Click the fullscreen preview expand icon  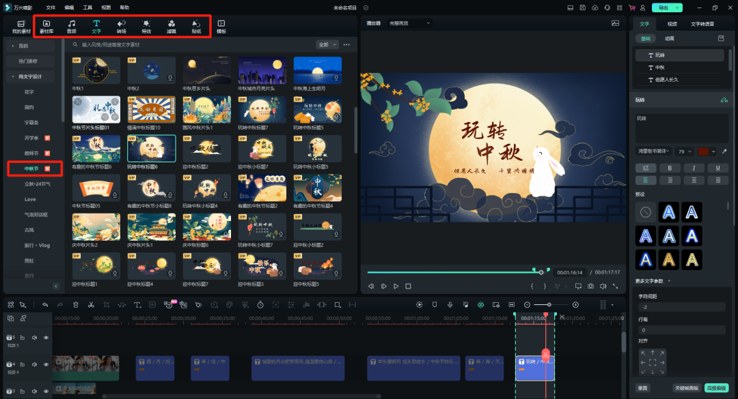pyautogui.click(x=615, y=286)
